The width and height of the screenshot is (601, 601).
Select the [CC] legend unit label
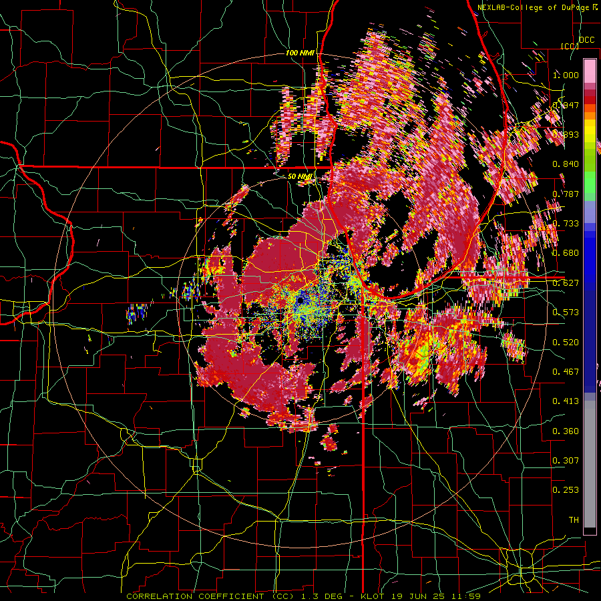(569, 46)
